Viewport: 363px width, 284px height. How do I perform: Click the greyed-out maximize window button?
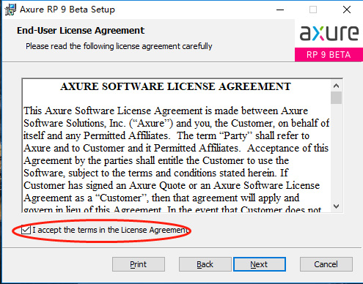pos(313,10)
